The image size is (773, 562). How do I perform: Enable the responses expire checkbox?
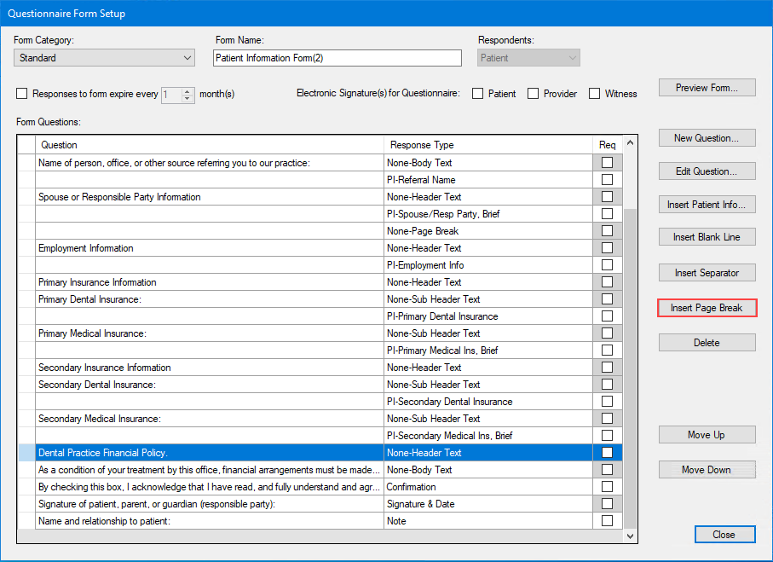22,94
